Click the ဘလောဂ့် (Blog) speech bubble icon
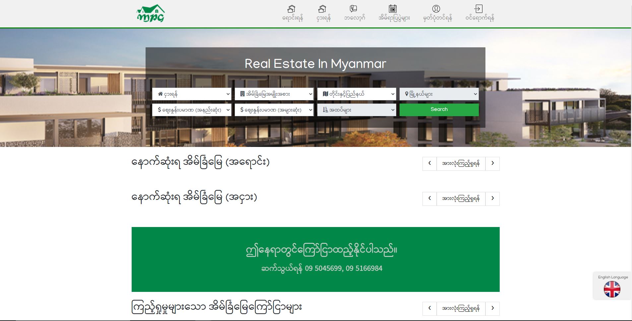 [354, 8]
